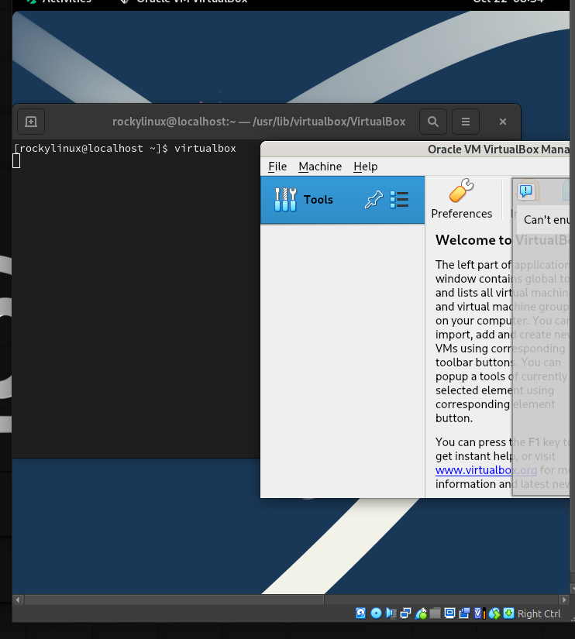The width and height of the screenshot is (575, 639).
Task: Pin the Tools pane with the pushpin
Action: [374, 200]
